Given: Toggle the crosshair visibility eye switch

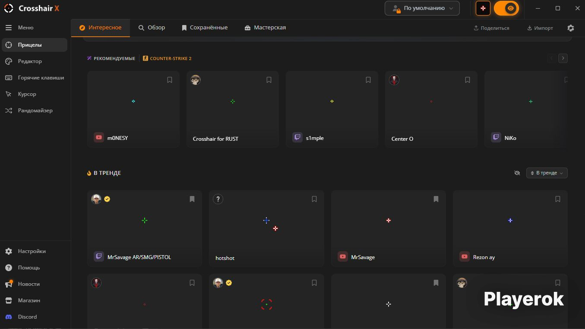Looking at the screenshot, I should tap(506, 8).
